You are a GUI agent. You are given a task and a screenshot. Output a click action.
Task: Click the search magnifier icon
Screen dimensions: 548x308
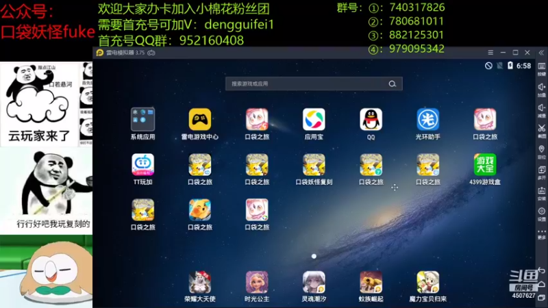392,84
